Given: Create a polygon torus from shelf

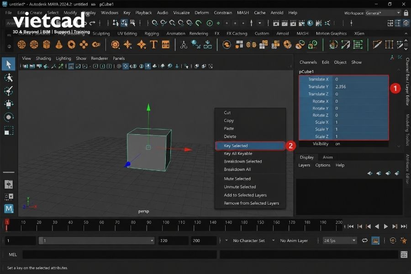Looking at the screenshot, I should pyautogui.click(x=71, y=45).
